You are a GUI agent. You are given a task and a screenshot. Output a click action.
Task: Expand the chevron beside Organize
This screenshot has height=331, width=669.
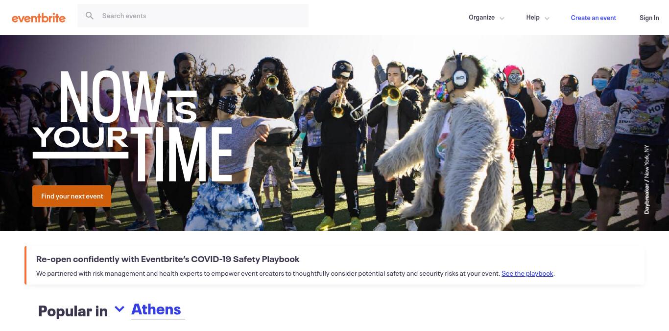[502, 18]
